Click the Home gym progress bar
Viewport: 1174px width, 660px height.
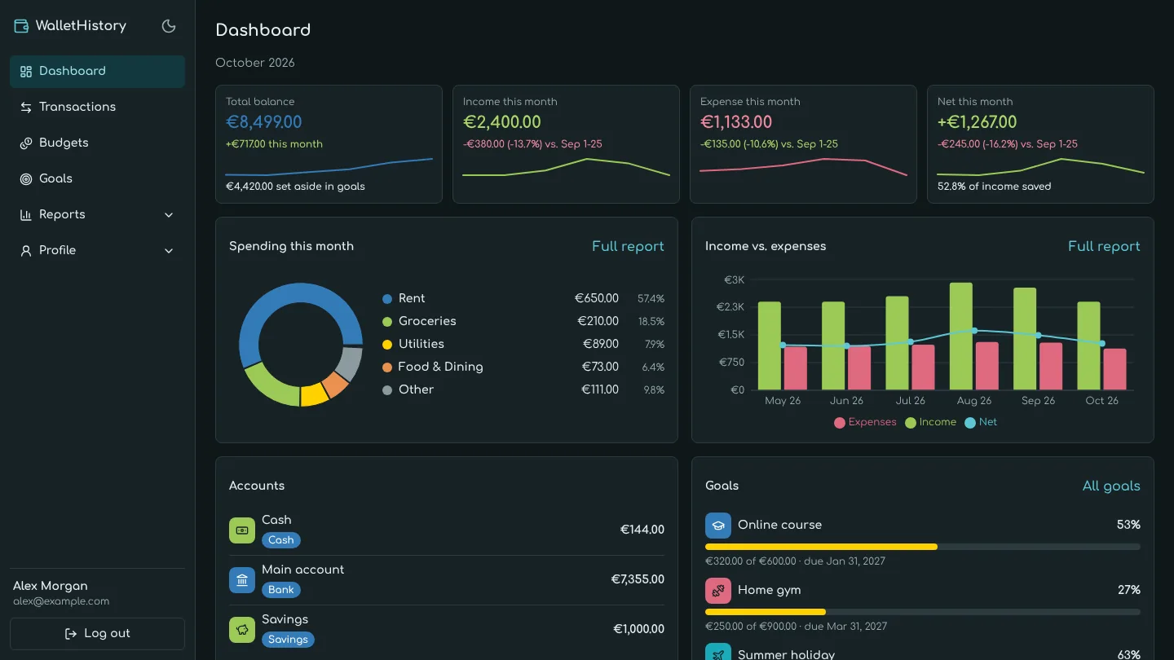tap(923, 612)
